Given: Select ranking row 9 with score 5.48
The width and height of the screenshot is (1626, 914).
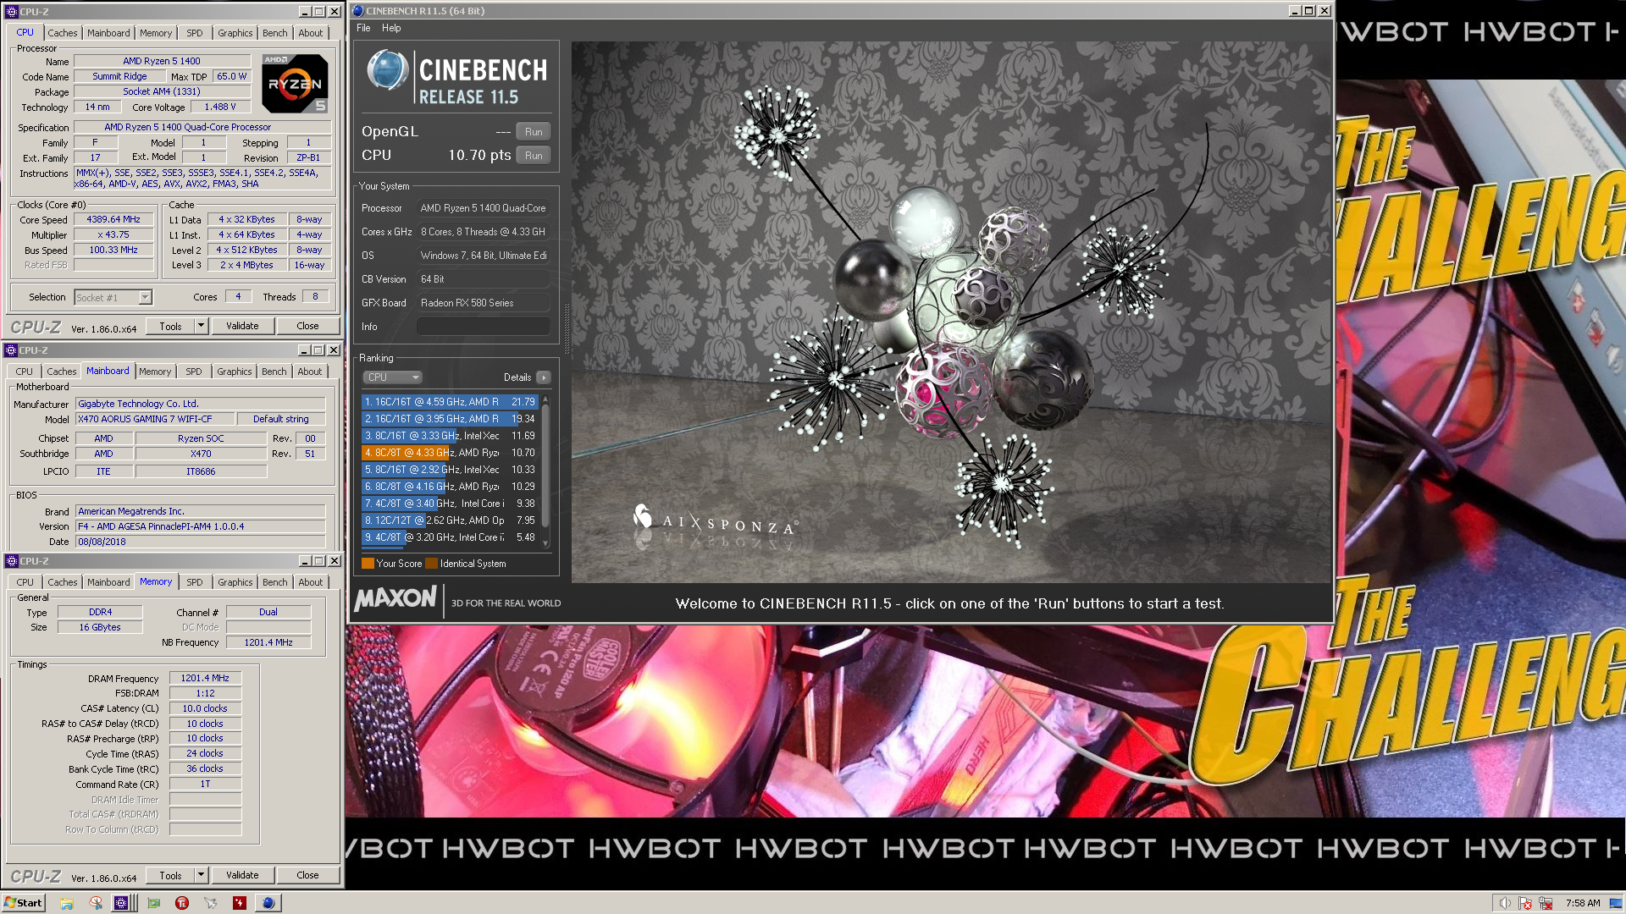Looking at the screenshot, I should tap(450, 537).
